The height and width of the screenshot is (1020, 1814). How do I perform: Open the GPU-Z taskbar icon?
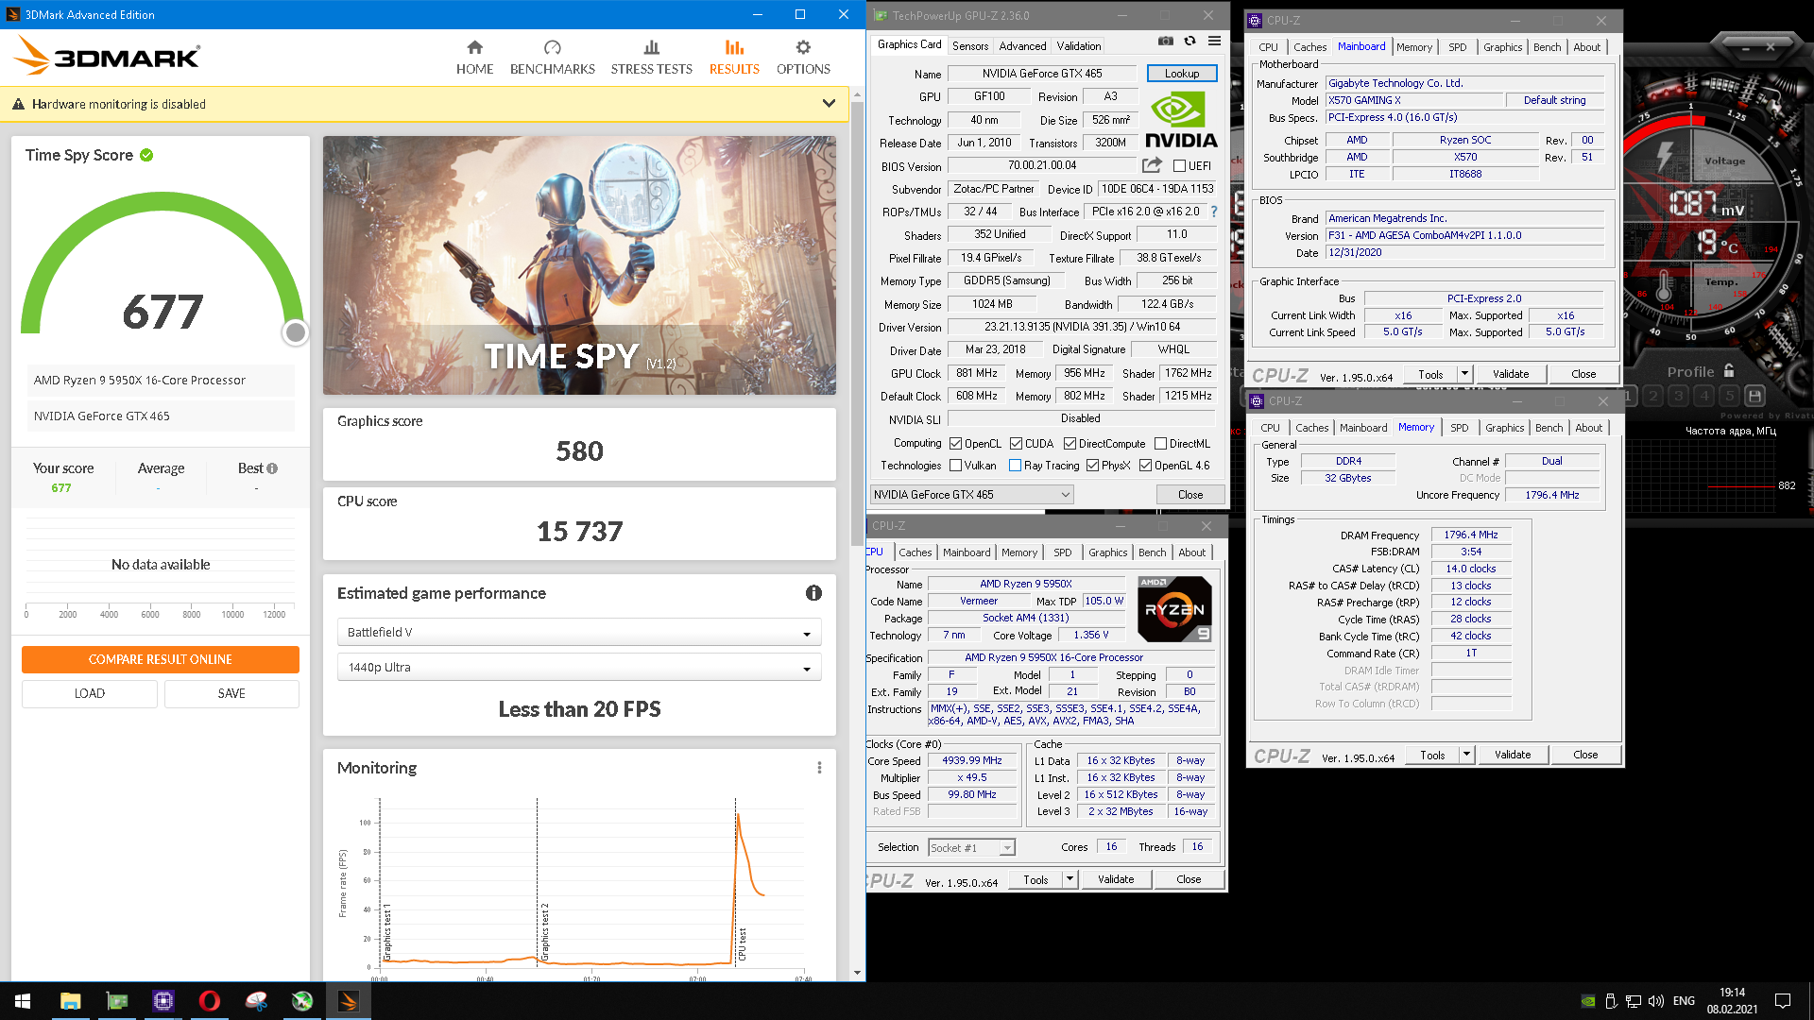(117, 1001)
